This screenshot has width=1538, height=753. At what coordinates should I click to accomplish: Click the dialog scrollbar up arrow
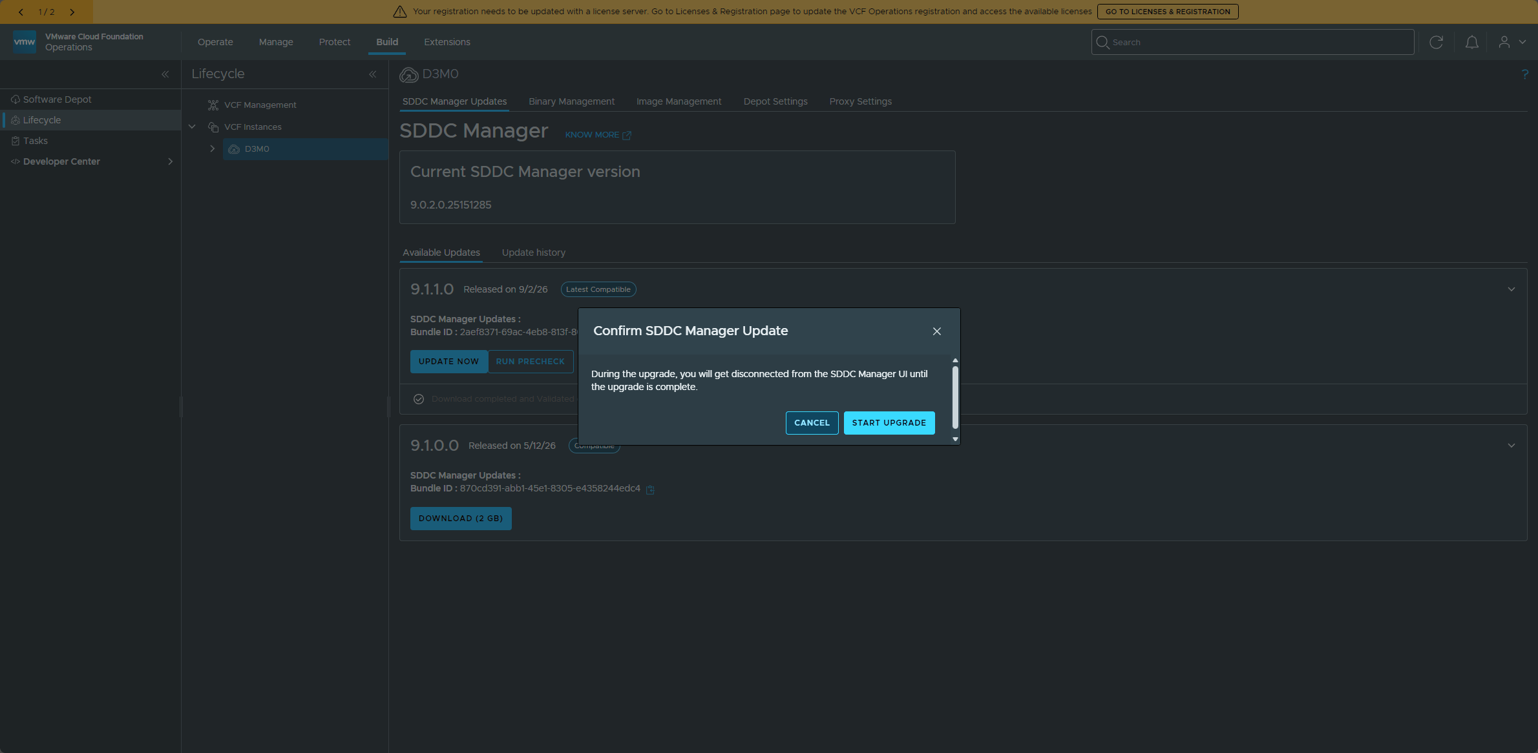coord(955,360)
